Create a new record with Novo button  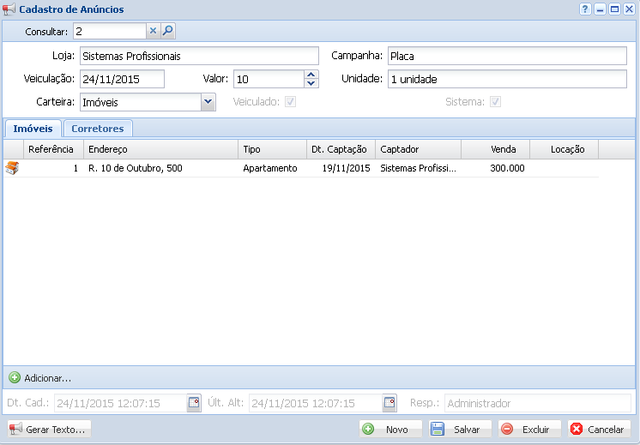(x=389, y=429)
